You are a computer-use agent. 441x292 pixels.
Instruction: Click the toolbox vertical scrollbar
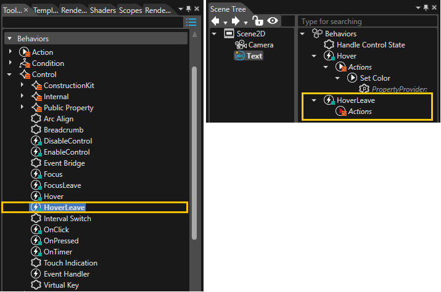(x=194, y=153)
